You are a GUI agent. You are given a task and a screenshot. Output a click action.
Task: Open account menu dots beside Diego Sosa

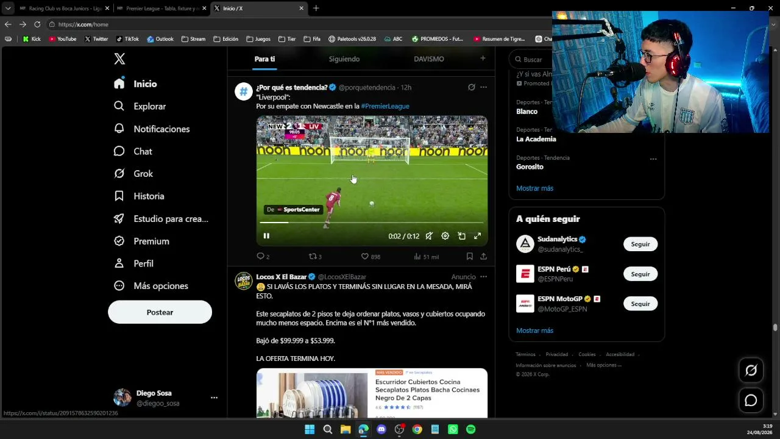[214, 398]
